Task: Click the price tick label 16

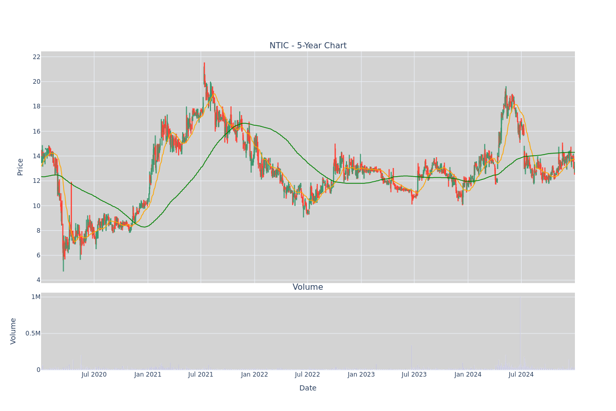Action: pos(36,131)
